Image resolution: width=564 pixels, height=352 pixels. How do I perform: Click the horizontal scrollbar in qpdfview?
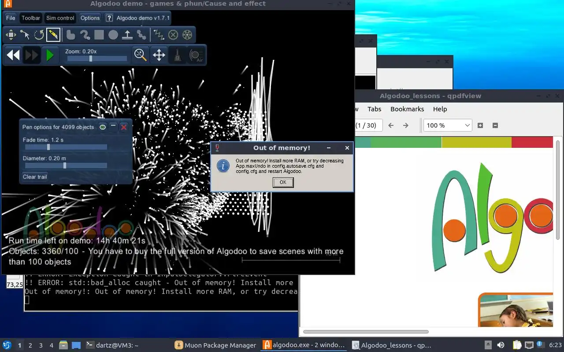366,332
